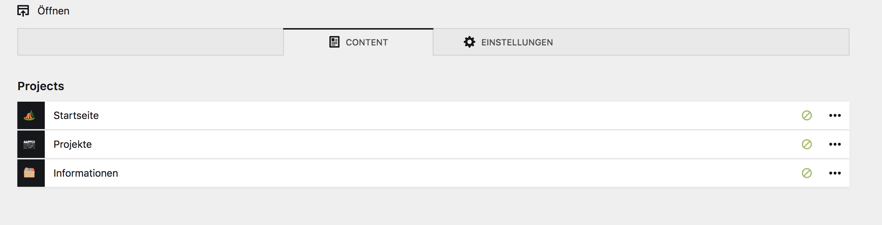Click the gear icon on the Einstellungen tab
The image size is (882, 225).
[x=469, y=42]
